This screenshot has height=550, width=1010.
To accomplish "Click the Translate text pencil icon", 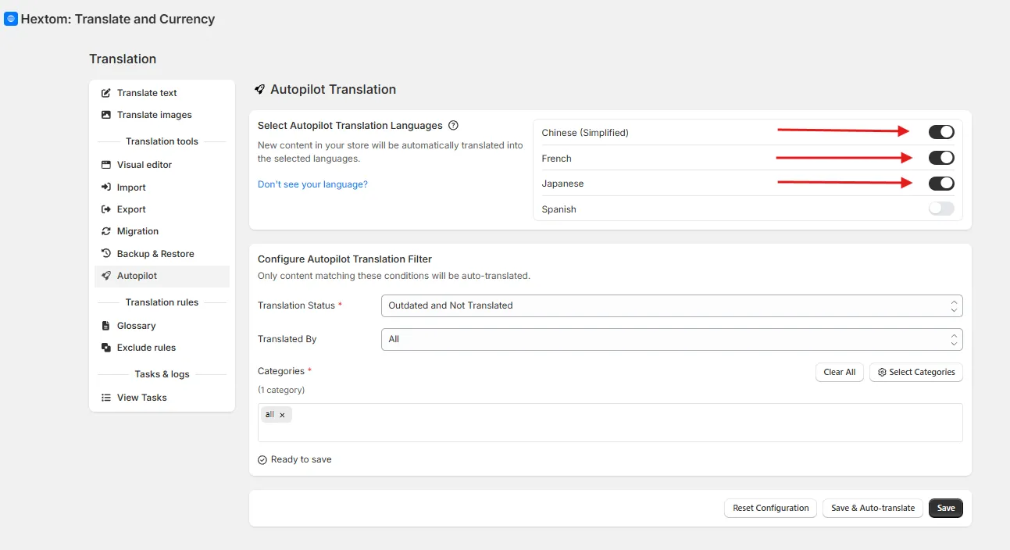I will coord(106,93).
